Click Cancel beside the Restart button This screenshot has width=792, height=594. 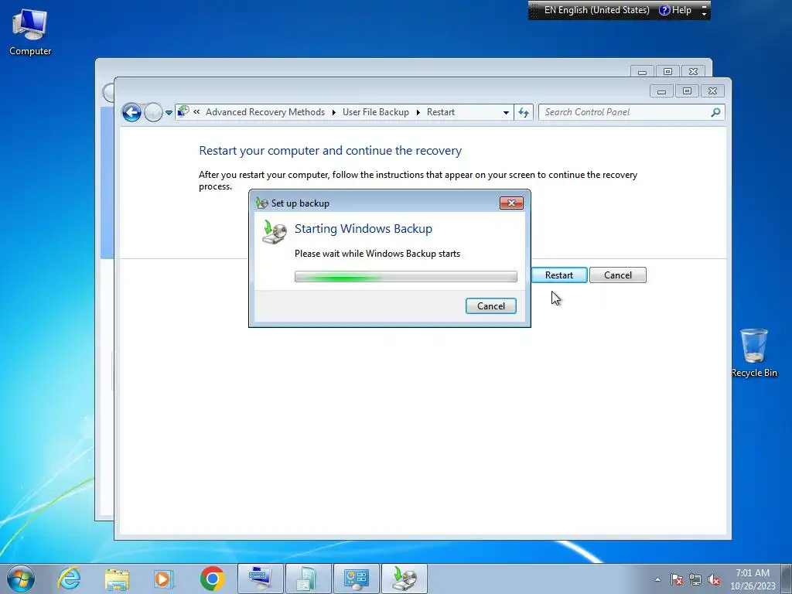point(618,275)
